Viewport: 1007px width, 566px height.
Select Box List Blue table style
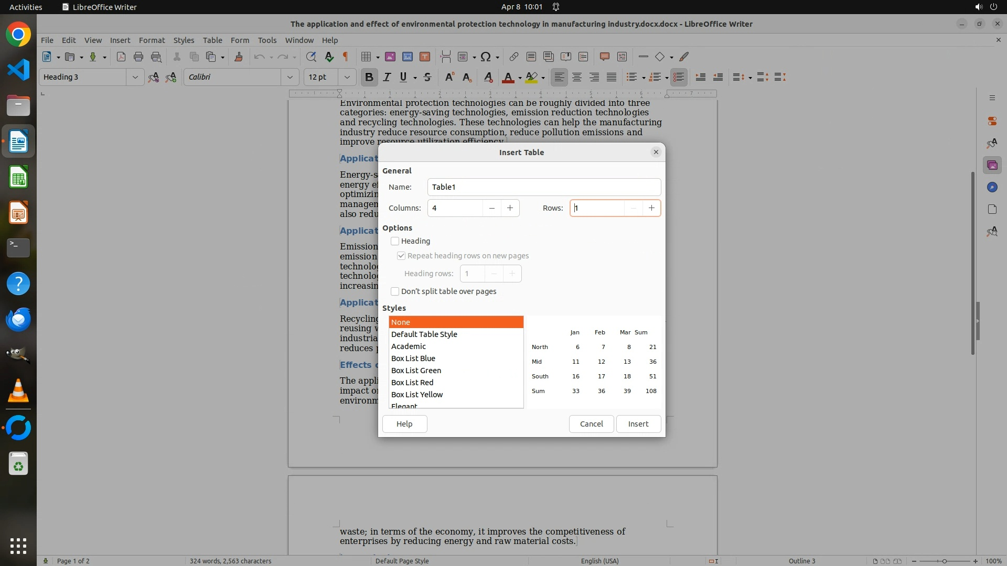click(413, 358)
